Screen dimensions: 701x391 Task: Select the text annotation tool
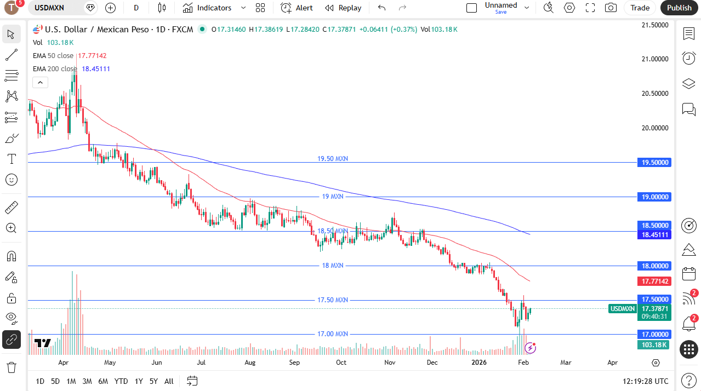pos(11,159)
